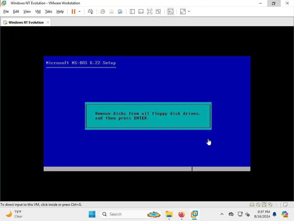Open the snapshot manager icon
Image resolution: width=294 pixels, height=221 pixels.
tap(120, 12)
